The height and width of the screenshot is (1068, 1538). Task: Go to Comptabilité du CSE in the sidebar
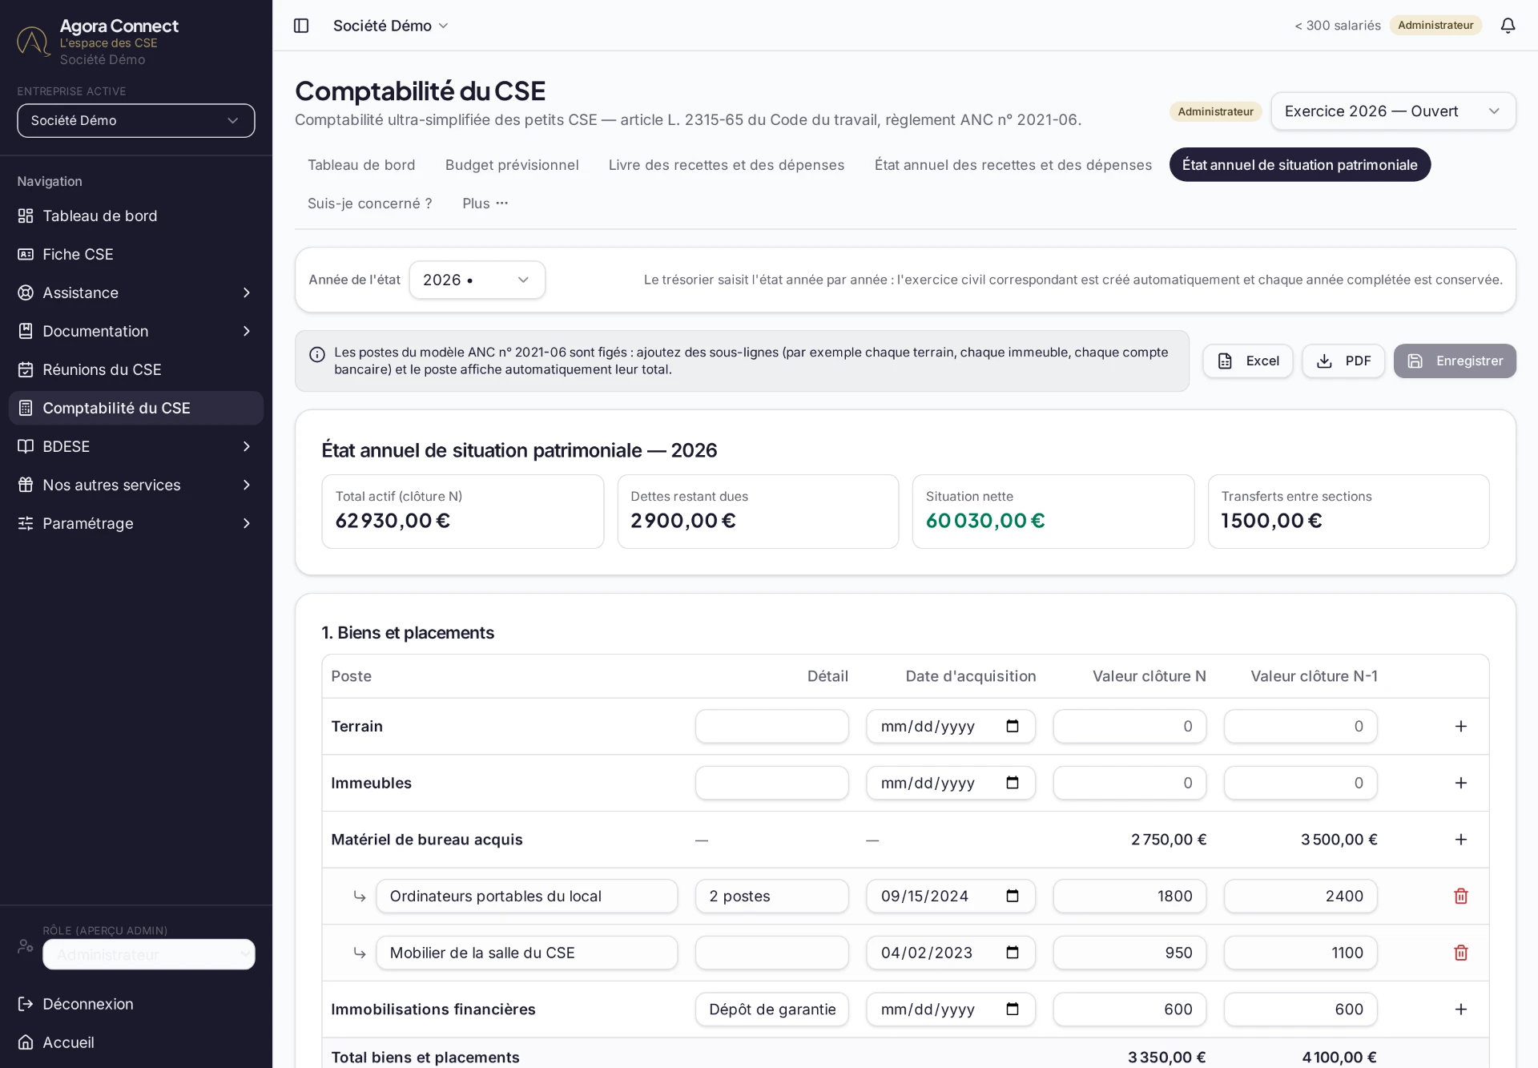136,408
